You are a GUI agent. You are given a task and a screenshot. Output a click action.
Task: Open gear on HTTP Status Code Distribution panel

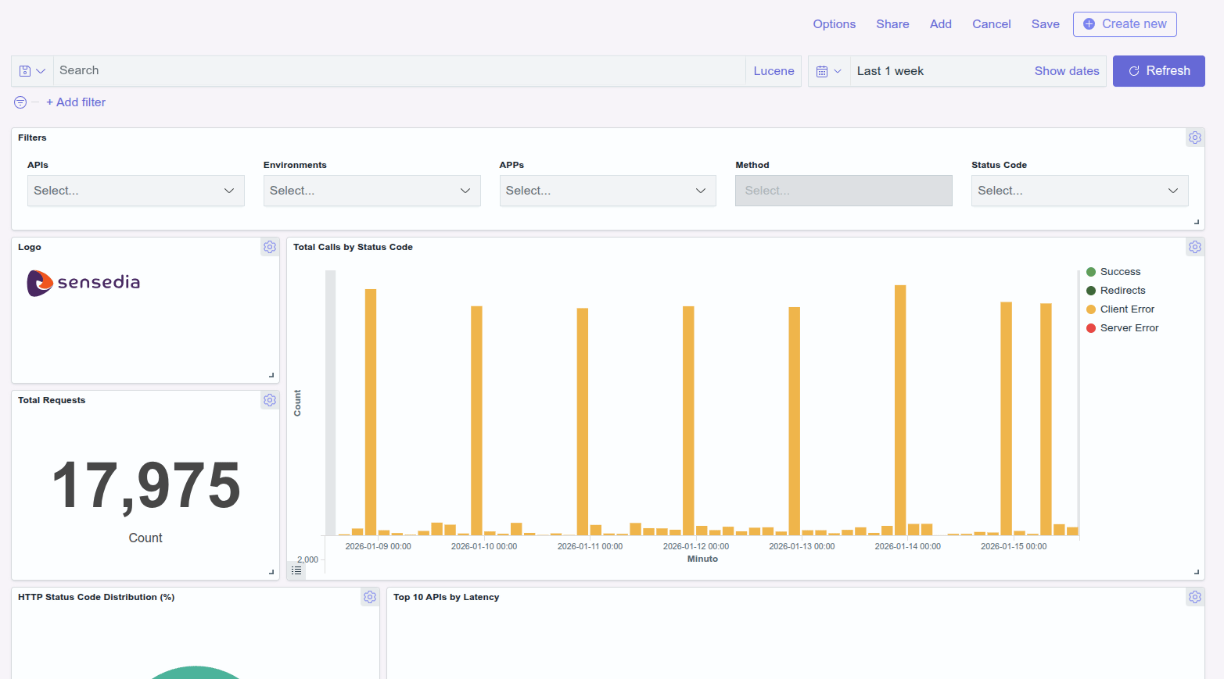(370, 597)
